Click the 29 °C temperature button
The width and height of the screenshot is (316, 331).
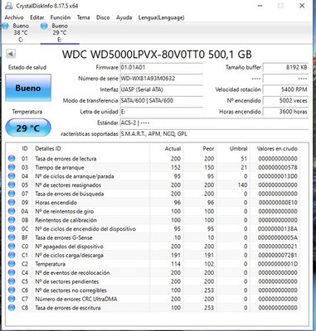pos(28,127)
